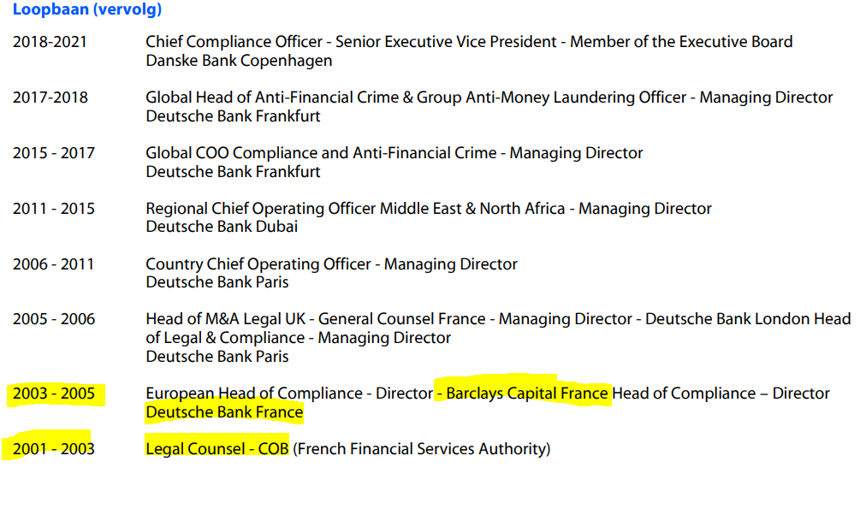866x509 pixels.
Task: Click the highlighted "Deutsche Bank France" text
Action: tap(224, 412)
